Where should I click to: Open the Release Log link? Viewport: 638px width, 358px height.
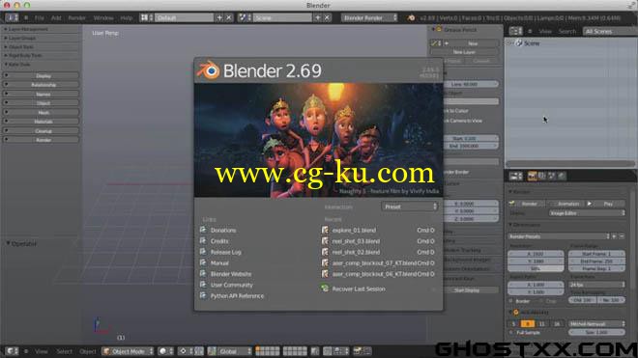tap(226, 252)
